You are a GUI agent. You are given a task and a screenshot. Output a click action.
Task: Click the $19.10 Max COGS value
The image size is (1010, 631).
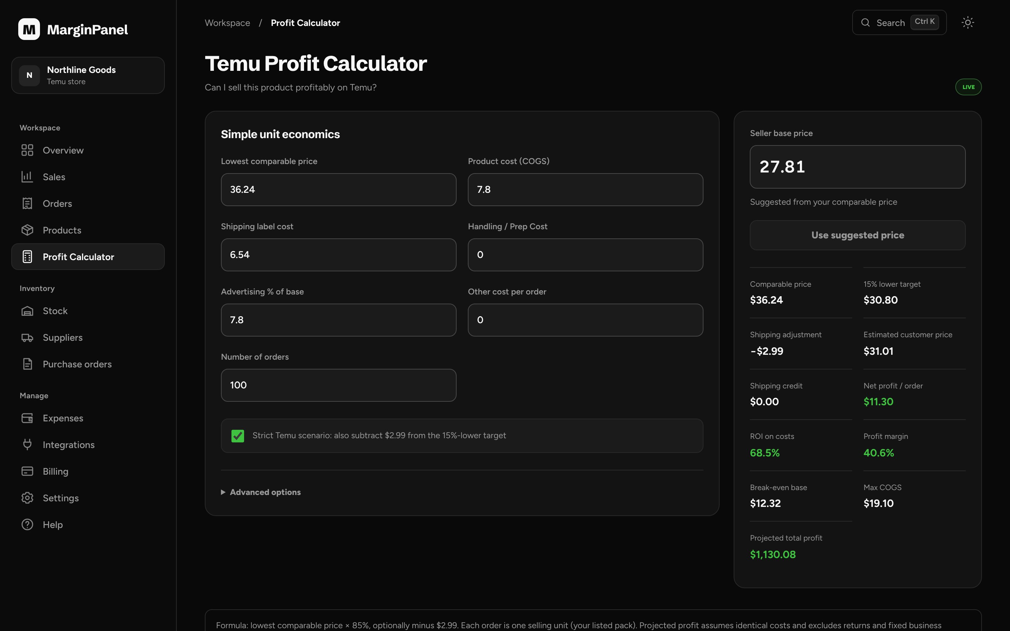(x=878, y=503)
